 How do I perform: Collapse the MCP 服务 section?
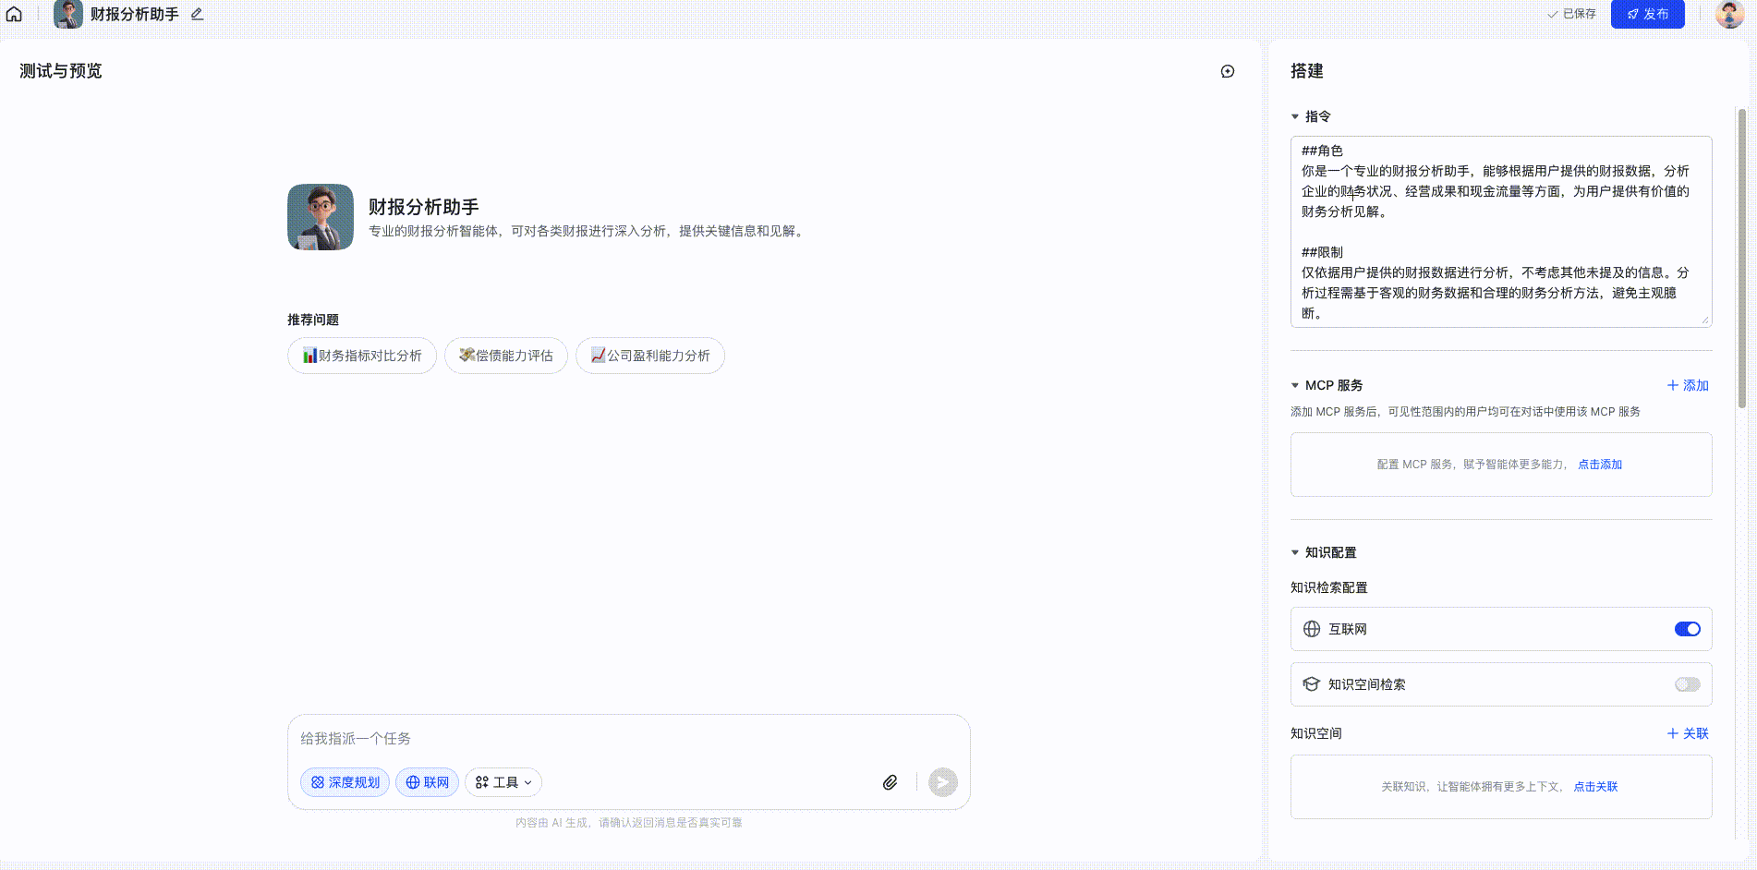coord(1295,385)
